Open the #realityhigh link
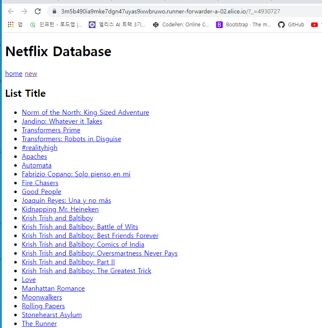 pos(39,148)
